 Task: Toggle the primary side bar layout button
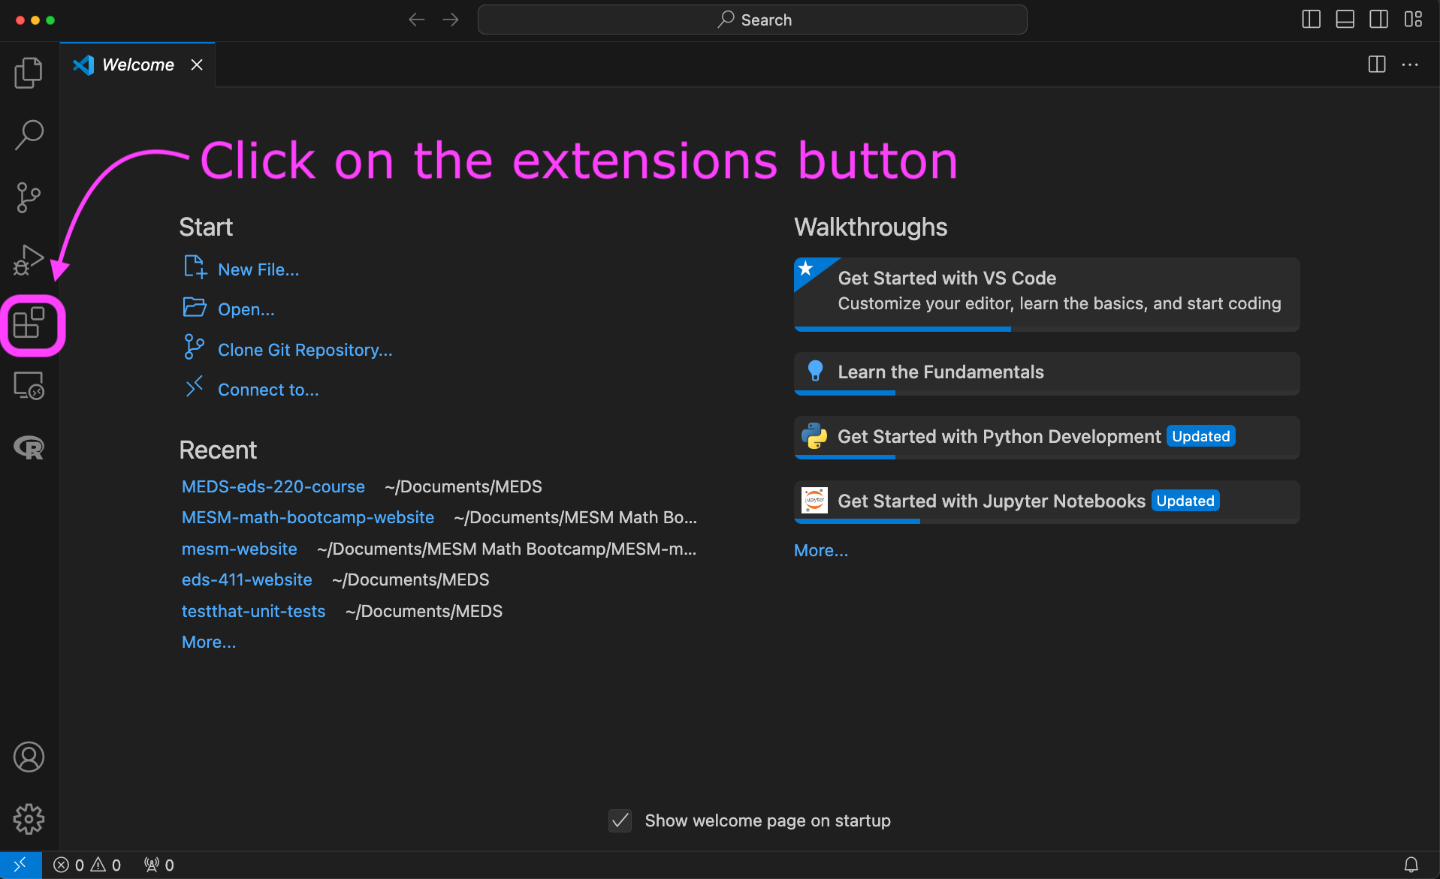pos(1311,20)
